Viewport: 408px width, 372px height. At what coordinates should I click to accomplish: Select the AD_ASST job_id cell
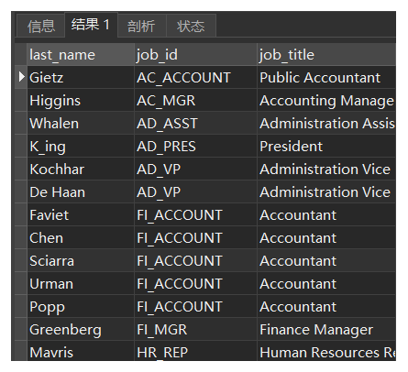point(195,123)
